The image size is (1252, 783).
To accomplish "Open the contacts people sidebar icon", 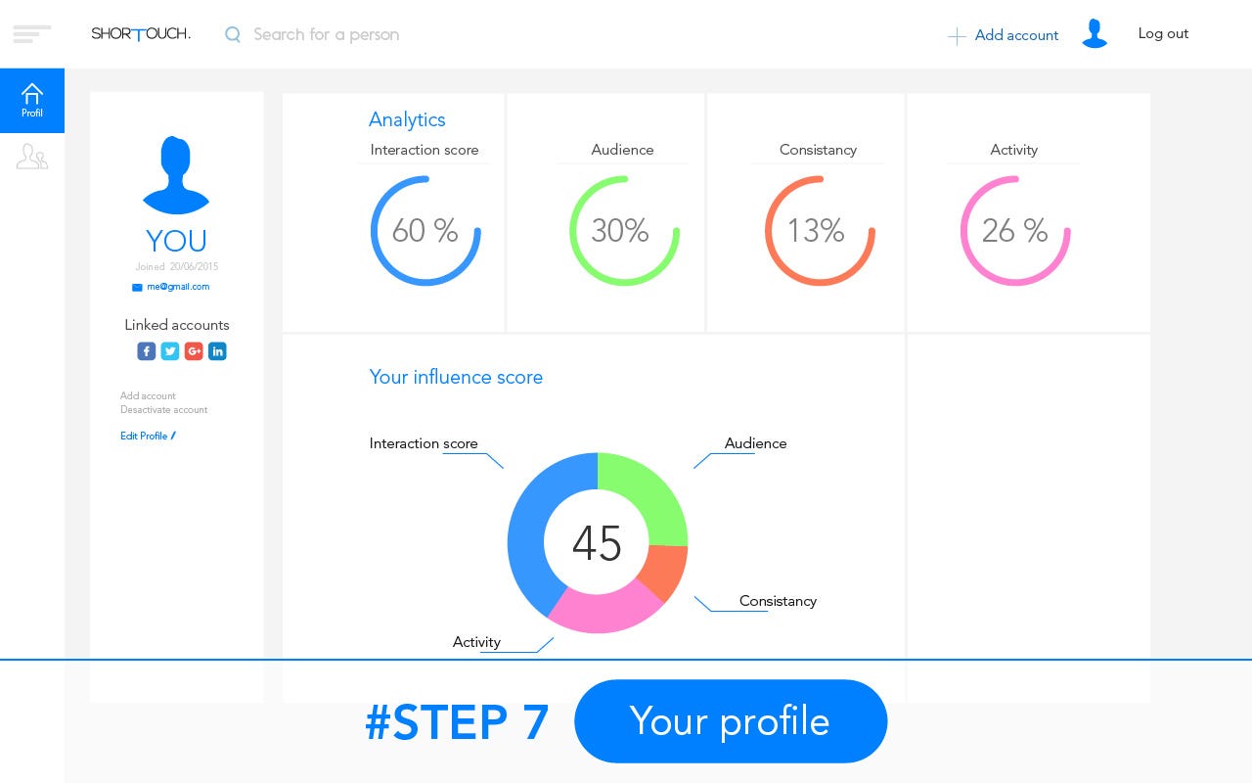I will click(32, 157).
